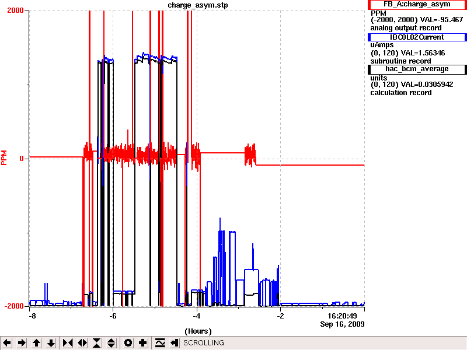The height and width of the screenshot is (350, 467).
Task: Click the PPM units label in legend
Action: pyautogui.click(x=378, y=13)
